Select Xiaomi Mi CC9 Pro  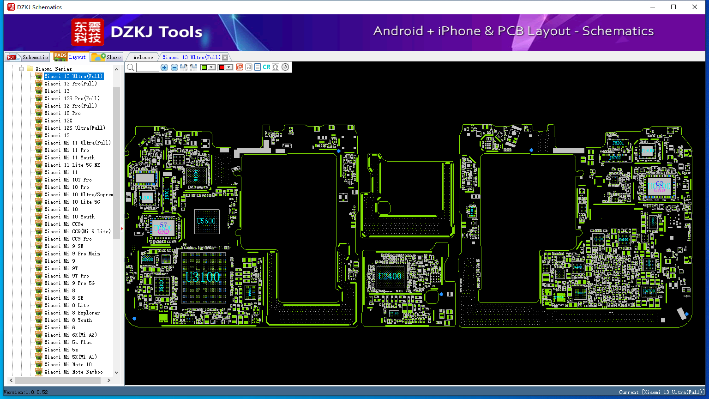tap(68, 239)
